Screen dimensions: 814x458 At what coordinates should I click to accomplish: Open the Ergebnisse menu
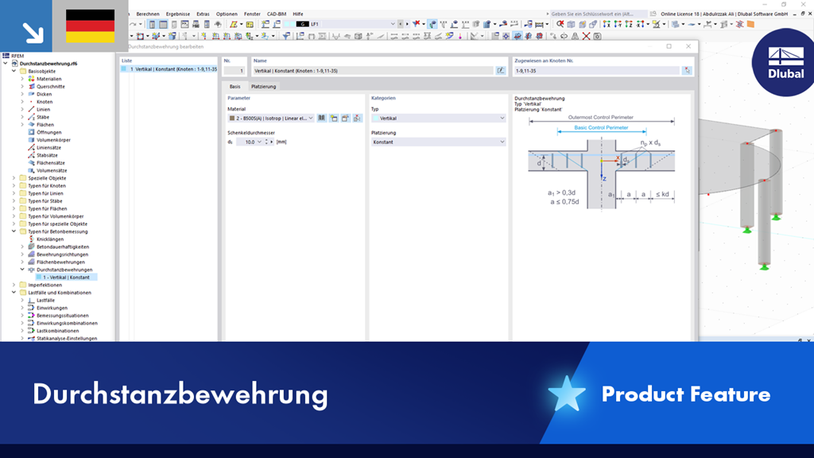tap(177, 14)
